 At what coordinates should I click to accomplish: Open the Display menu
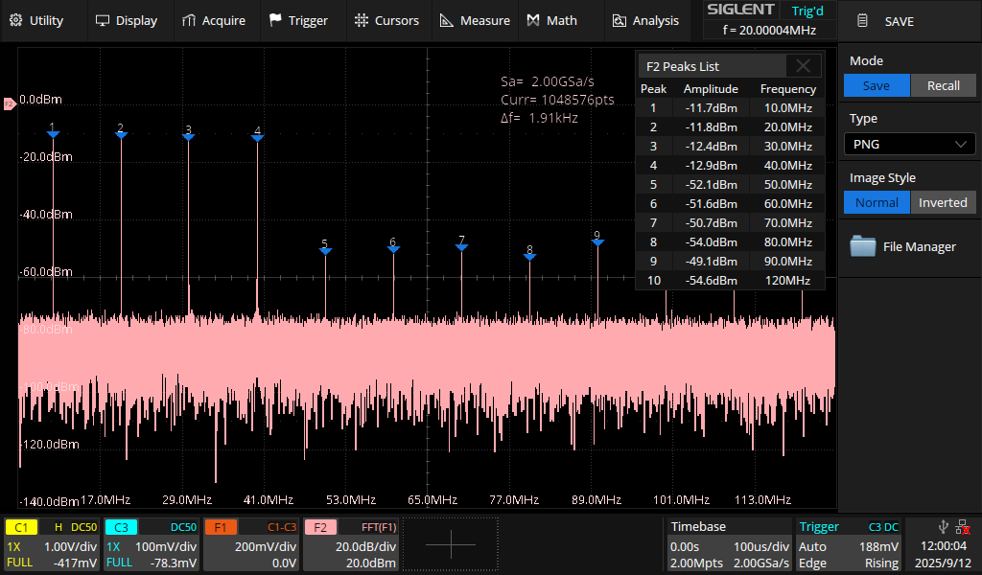coord(126,20)
